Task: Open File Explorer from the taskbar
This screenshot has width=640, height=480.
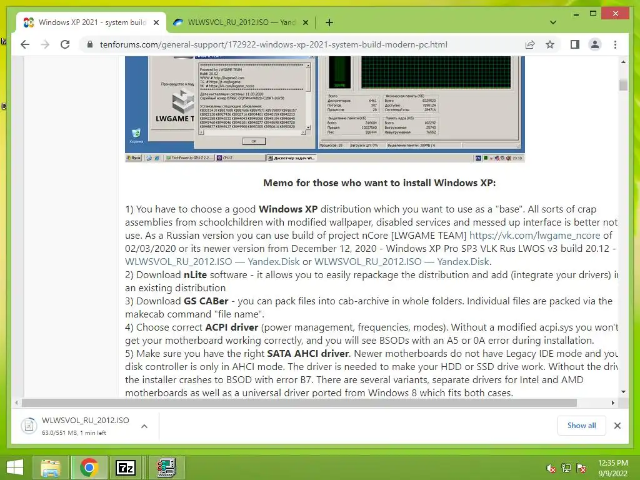Action: 50,467
